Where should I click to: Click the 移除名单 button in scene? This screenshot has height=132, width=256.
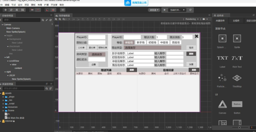coord(103,48)
